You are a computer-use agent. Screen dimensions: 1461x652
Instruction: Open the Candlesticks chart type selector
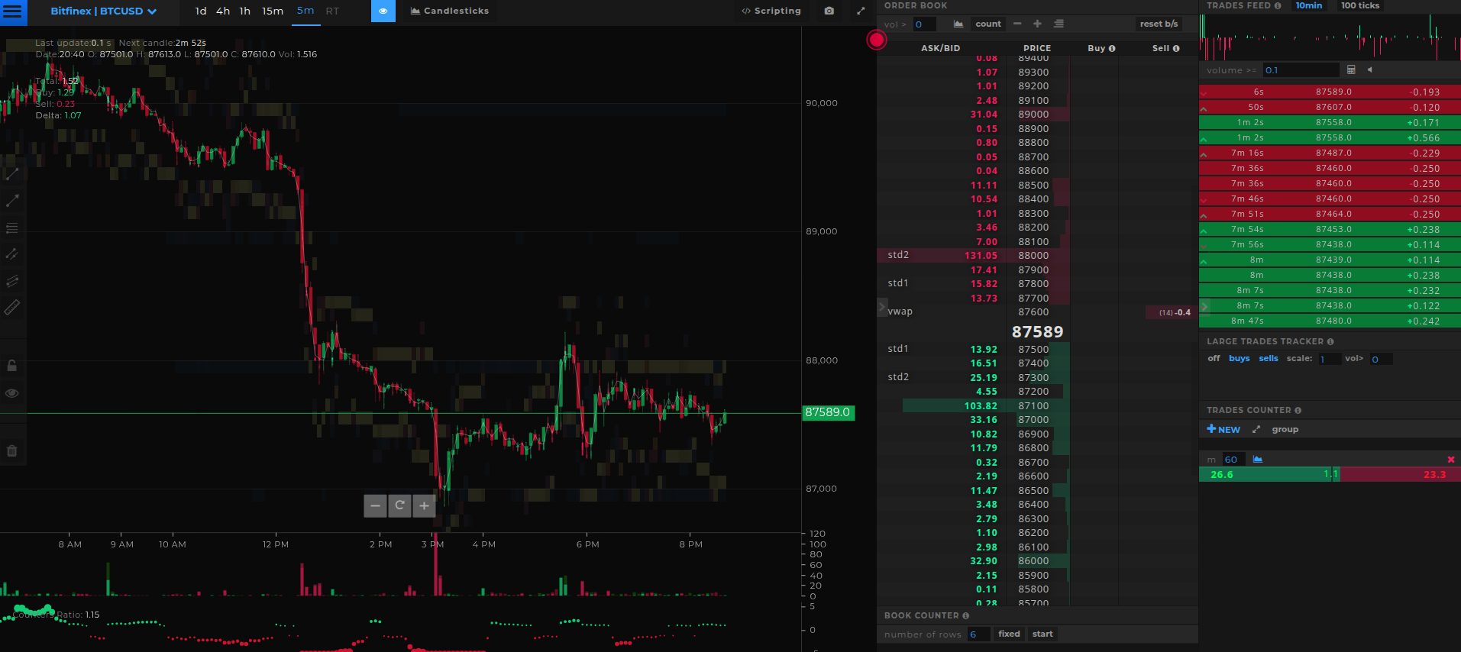point(450,11)
